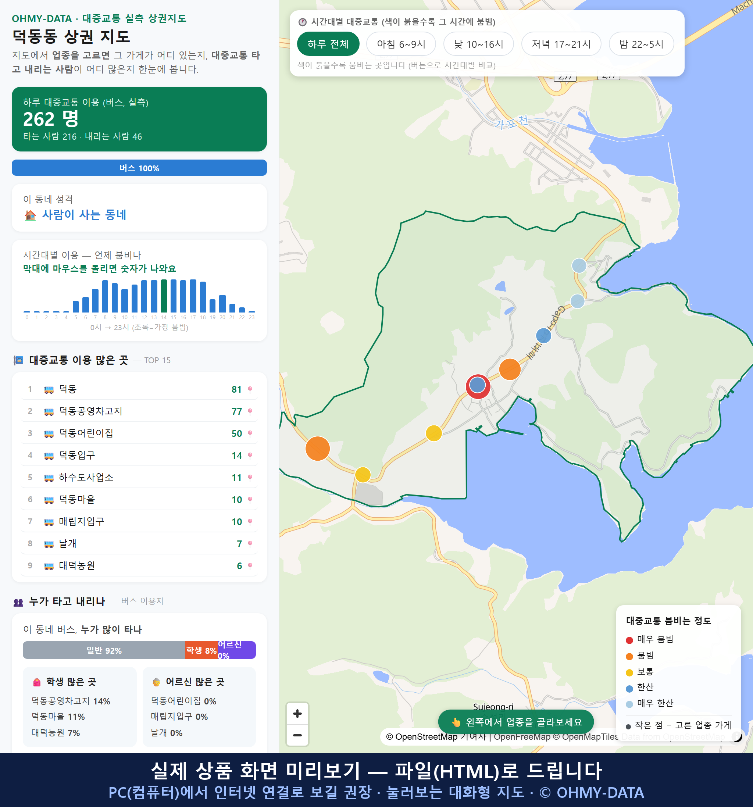Select the 매립지입구 stop row
753x807 pixels.
pyautogui.click(x=139, y=521)
